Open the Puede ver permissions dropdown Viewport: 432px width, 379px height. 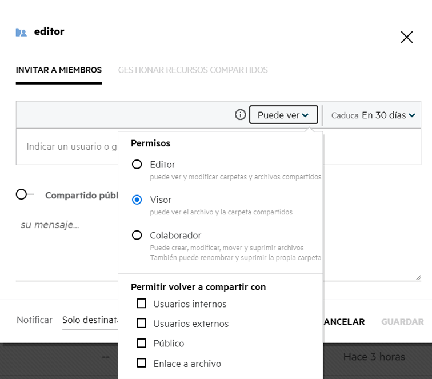(x=283, y=115)
